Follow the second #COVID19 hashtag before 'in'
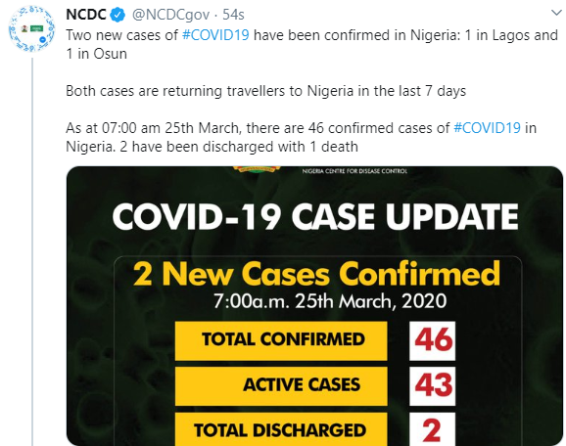566x446 pixels. point(487,128)
